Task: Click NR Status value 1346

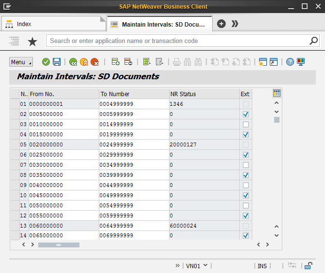Action: tap(176, 104)
